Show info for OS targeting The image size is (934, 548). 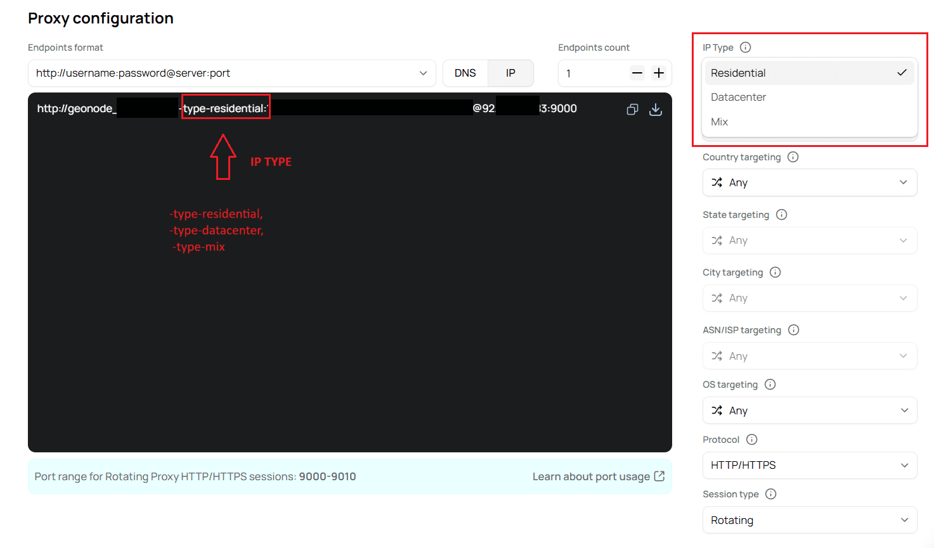pos(770,385)
